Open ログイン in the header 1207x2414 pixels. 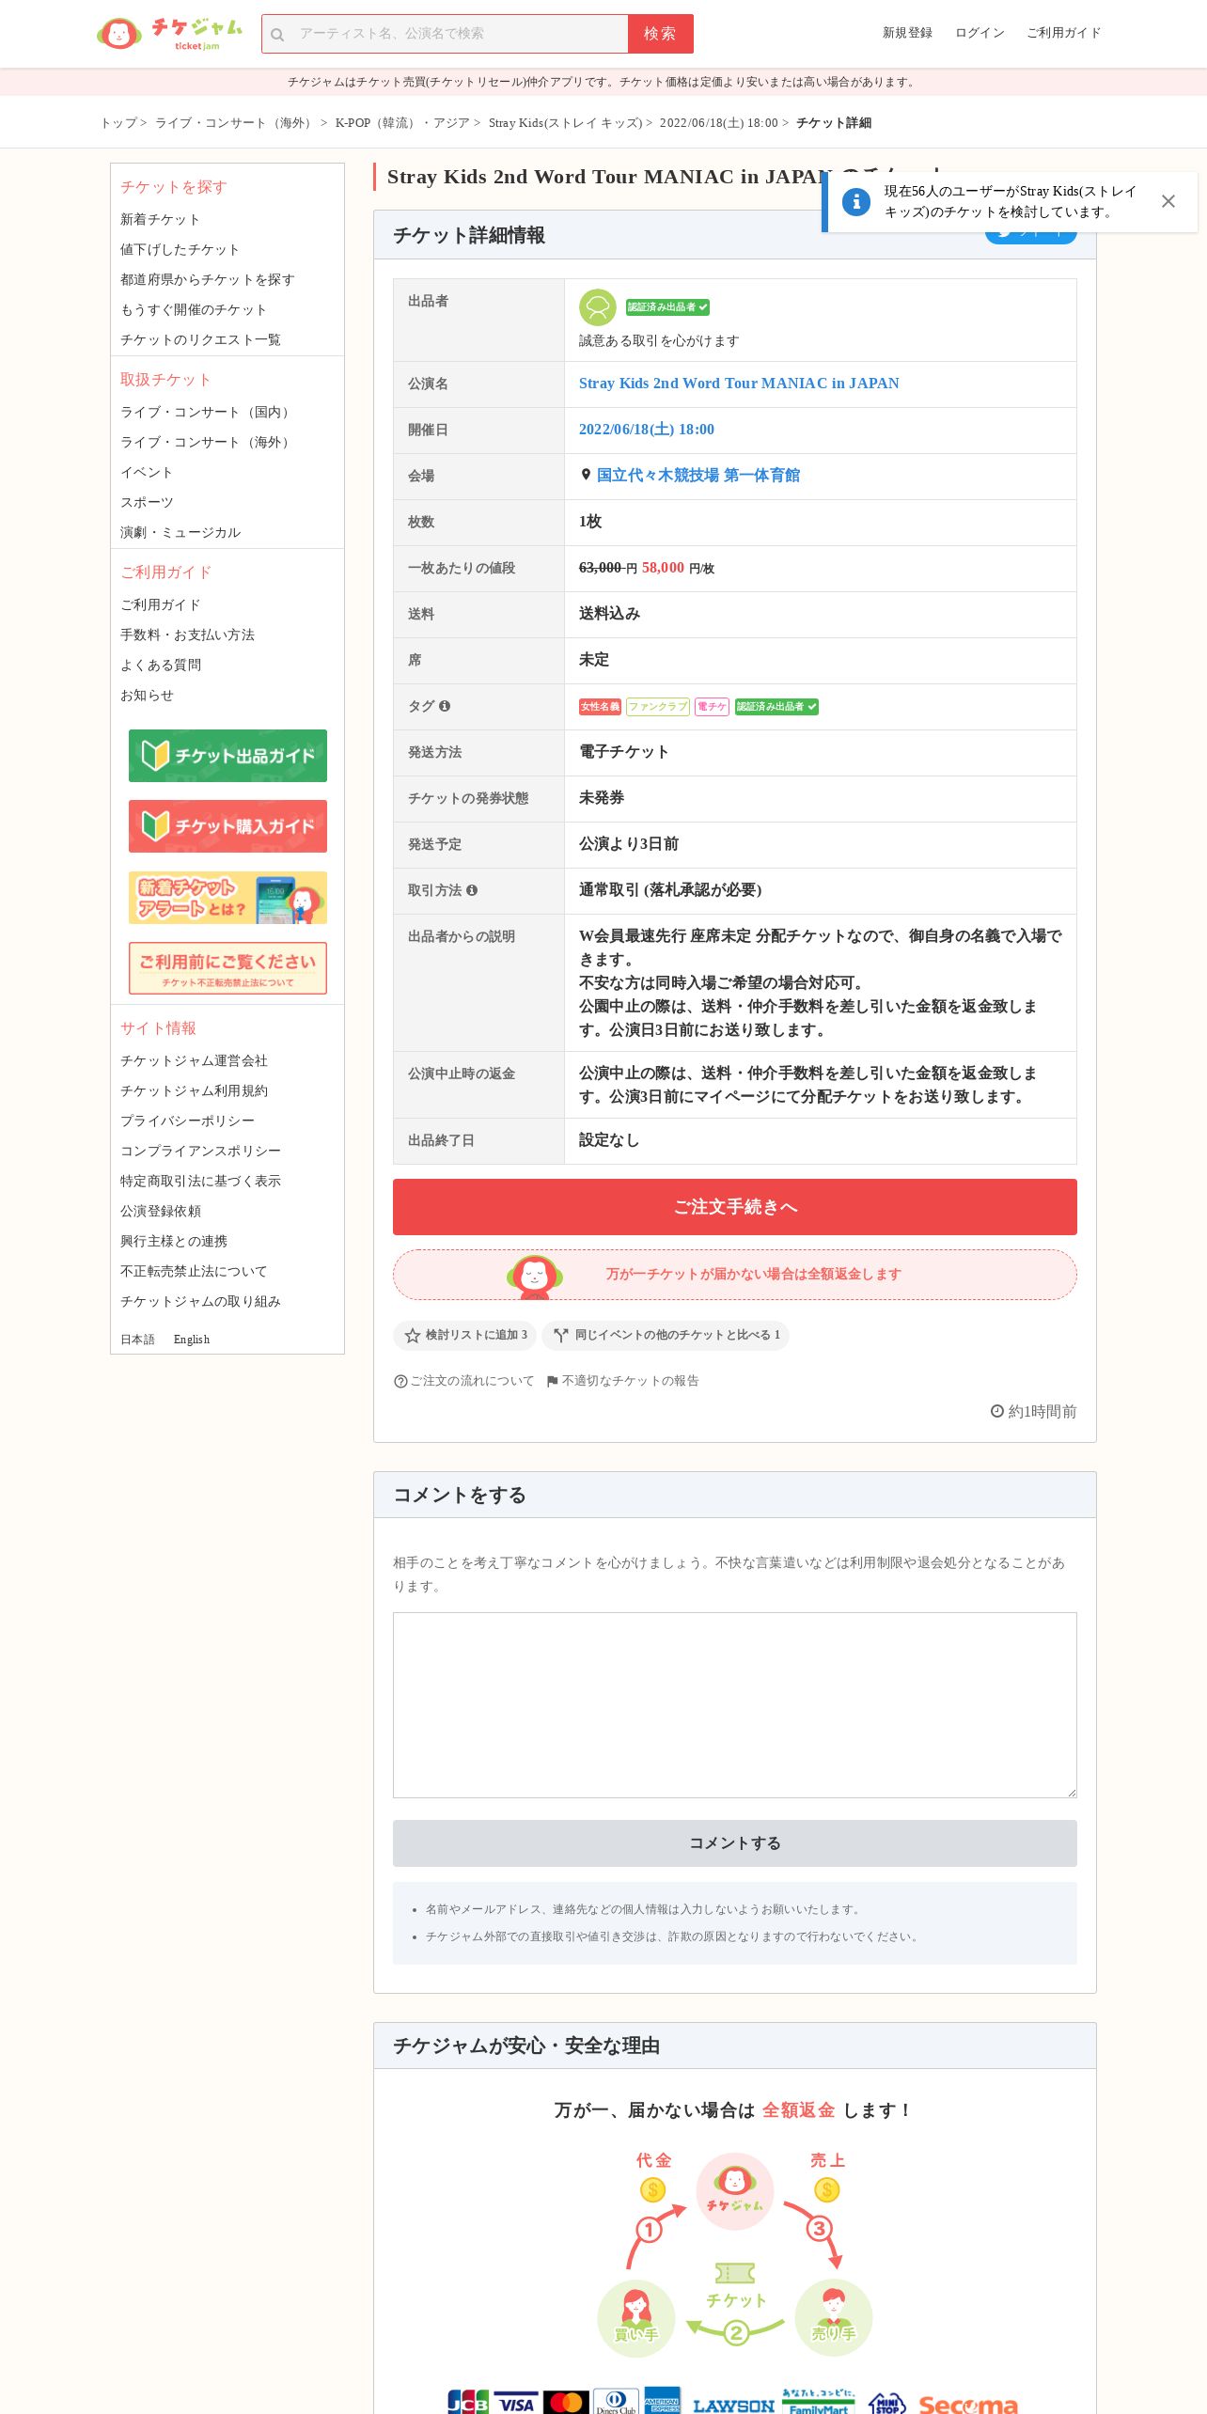point(980,33)
